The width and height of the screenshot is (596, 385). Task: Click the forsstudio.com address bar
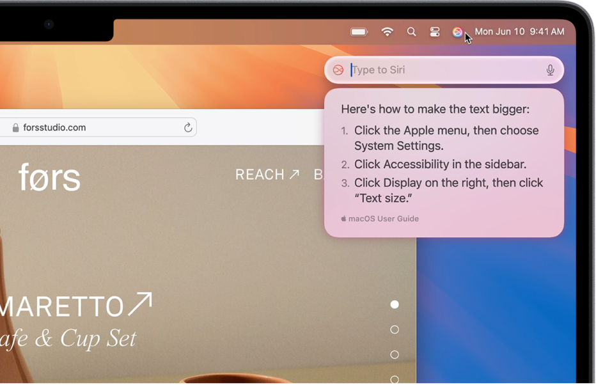coord(96,127)
